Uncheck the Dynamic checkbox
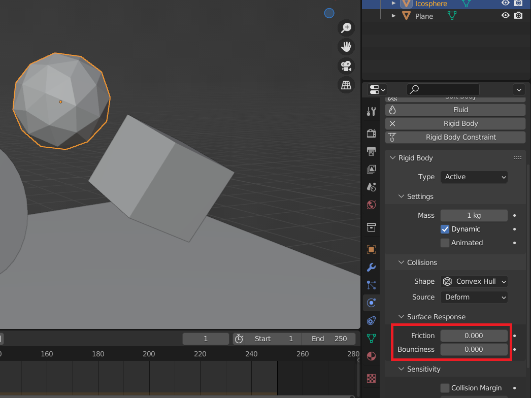This screenshot has width=531, height=398. coord(445,229)
